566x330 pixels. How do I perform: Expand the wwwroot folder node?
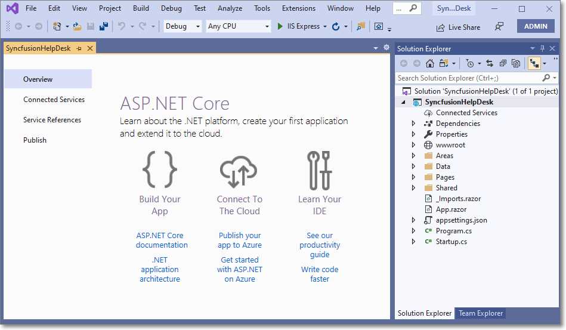click(x=414, y=145)
